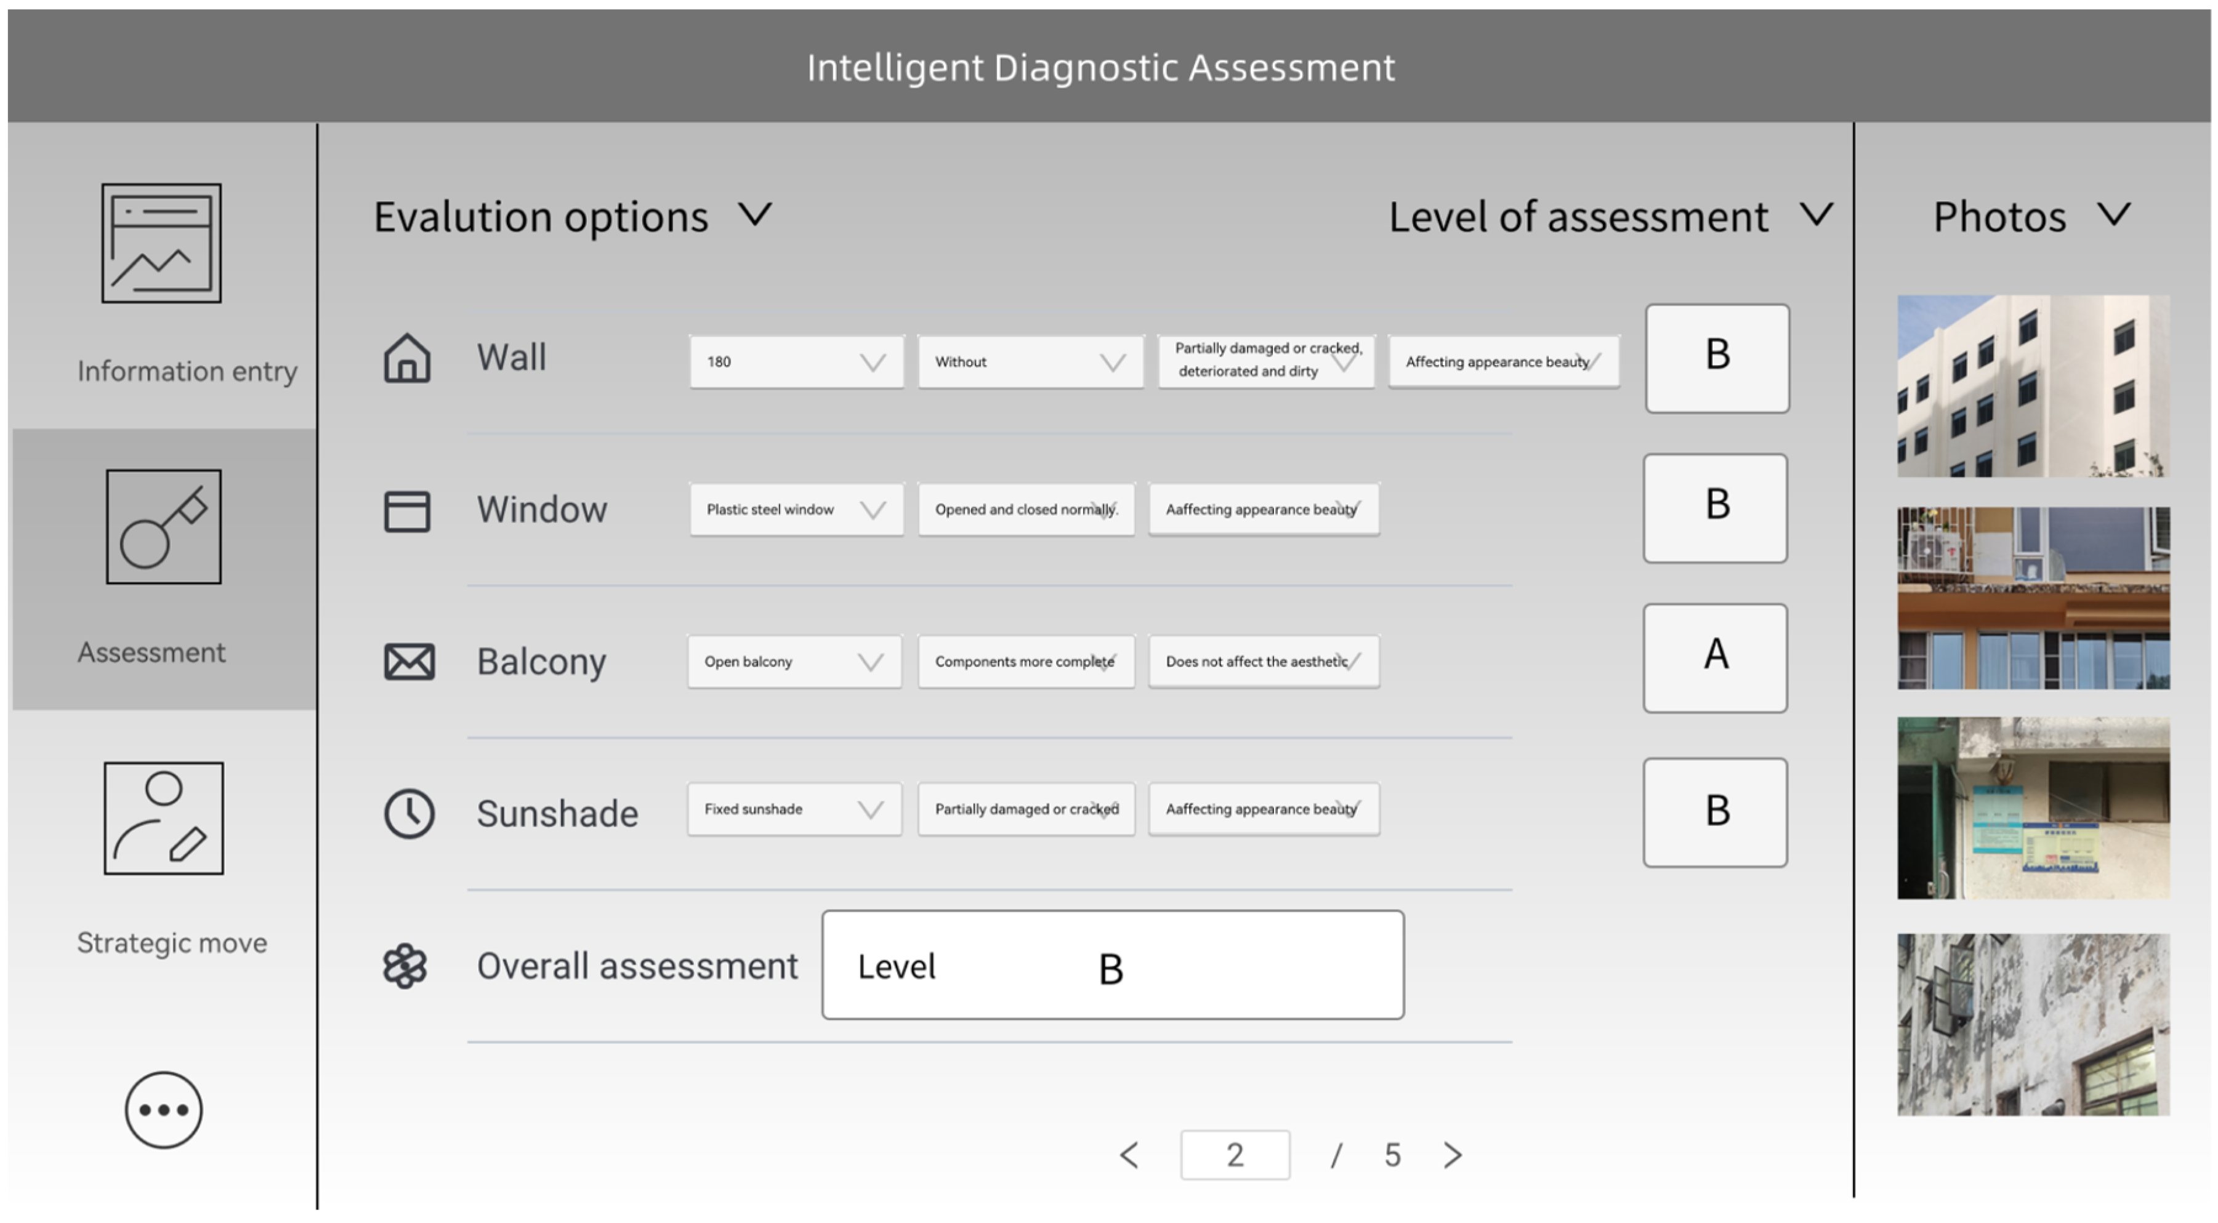Go to the next page arrow
Image resolution: width=2218 pixels, height=1223 pixels.
coord(1453,1155)
